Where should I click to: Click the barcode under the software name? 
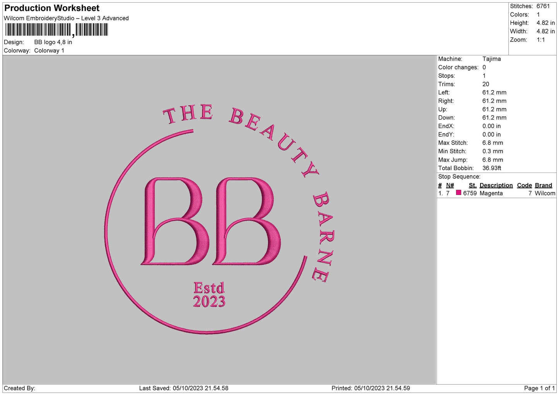(56, 30)
